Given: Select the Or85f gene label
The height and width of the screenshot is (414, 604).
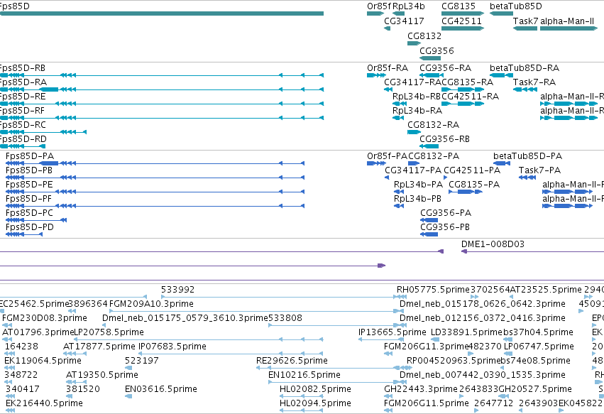Looking at the screenshot, I should click(379, 6).
